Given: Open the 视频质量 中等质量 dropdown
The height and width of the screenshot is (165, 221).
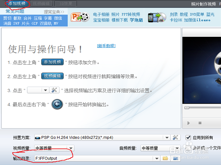Looking at the screenshot, I should [x=55, y=148].
